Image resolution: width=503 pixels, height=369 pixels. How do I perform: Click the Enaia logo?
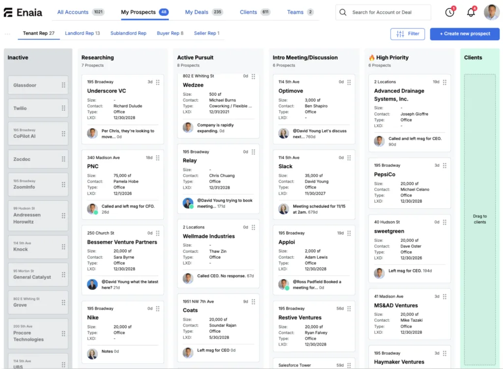tap(23, 12)
